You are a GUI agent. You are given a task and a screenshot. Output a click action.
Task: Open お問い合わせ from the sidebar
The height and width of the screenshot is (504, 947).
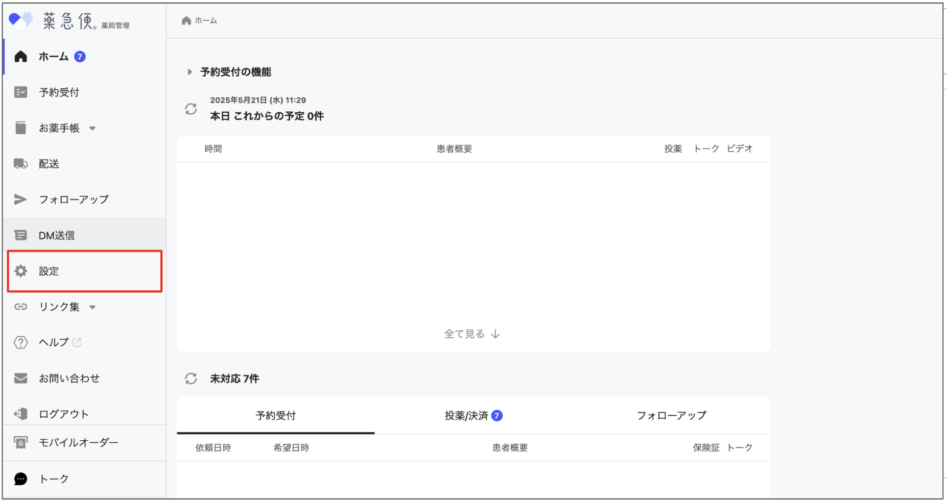point(68,378)
